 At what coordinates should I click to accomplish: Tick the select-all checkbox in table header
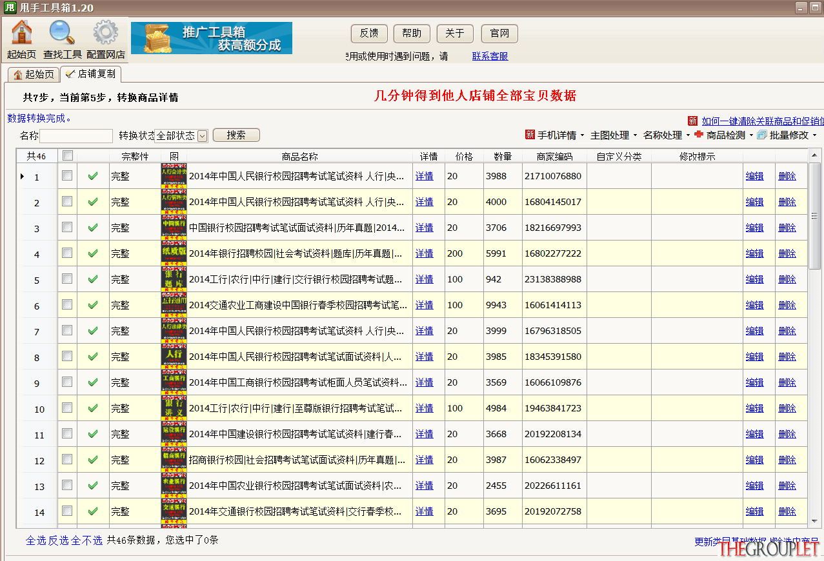[67, 155]
